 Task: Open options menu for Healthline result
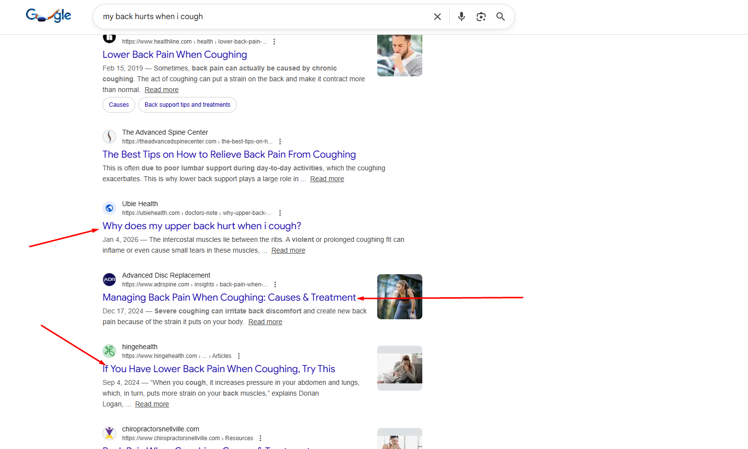tap(274, 42)
